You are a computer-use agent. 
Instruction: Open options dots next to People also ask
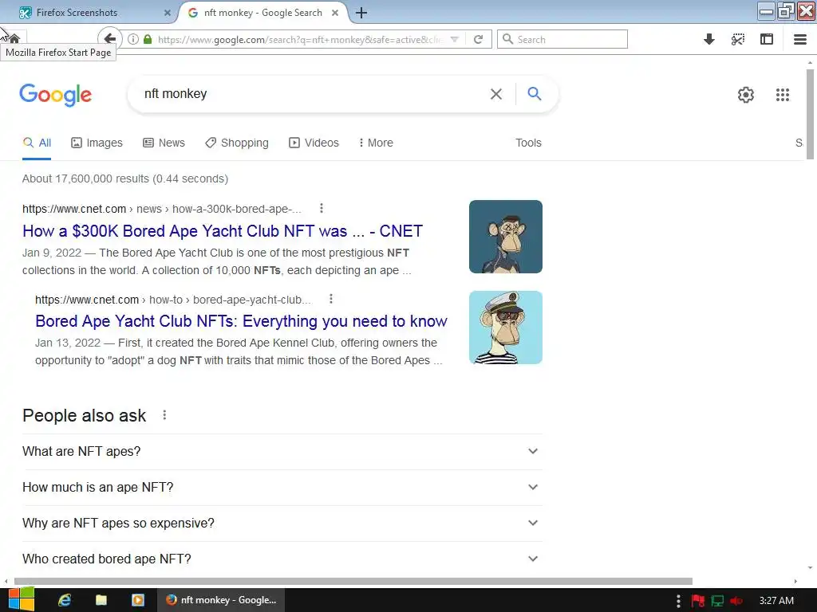[x=164, y=414]
